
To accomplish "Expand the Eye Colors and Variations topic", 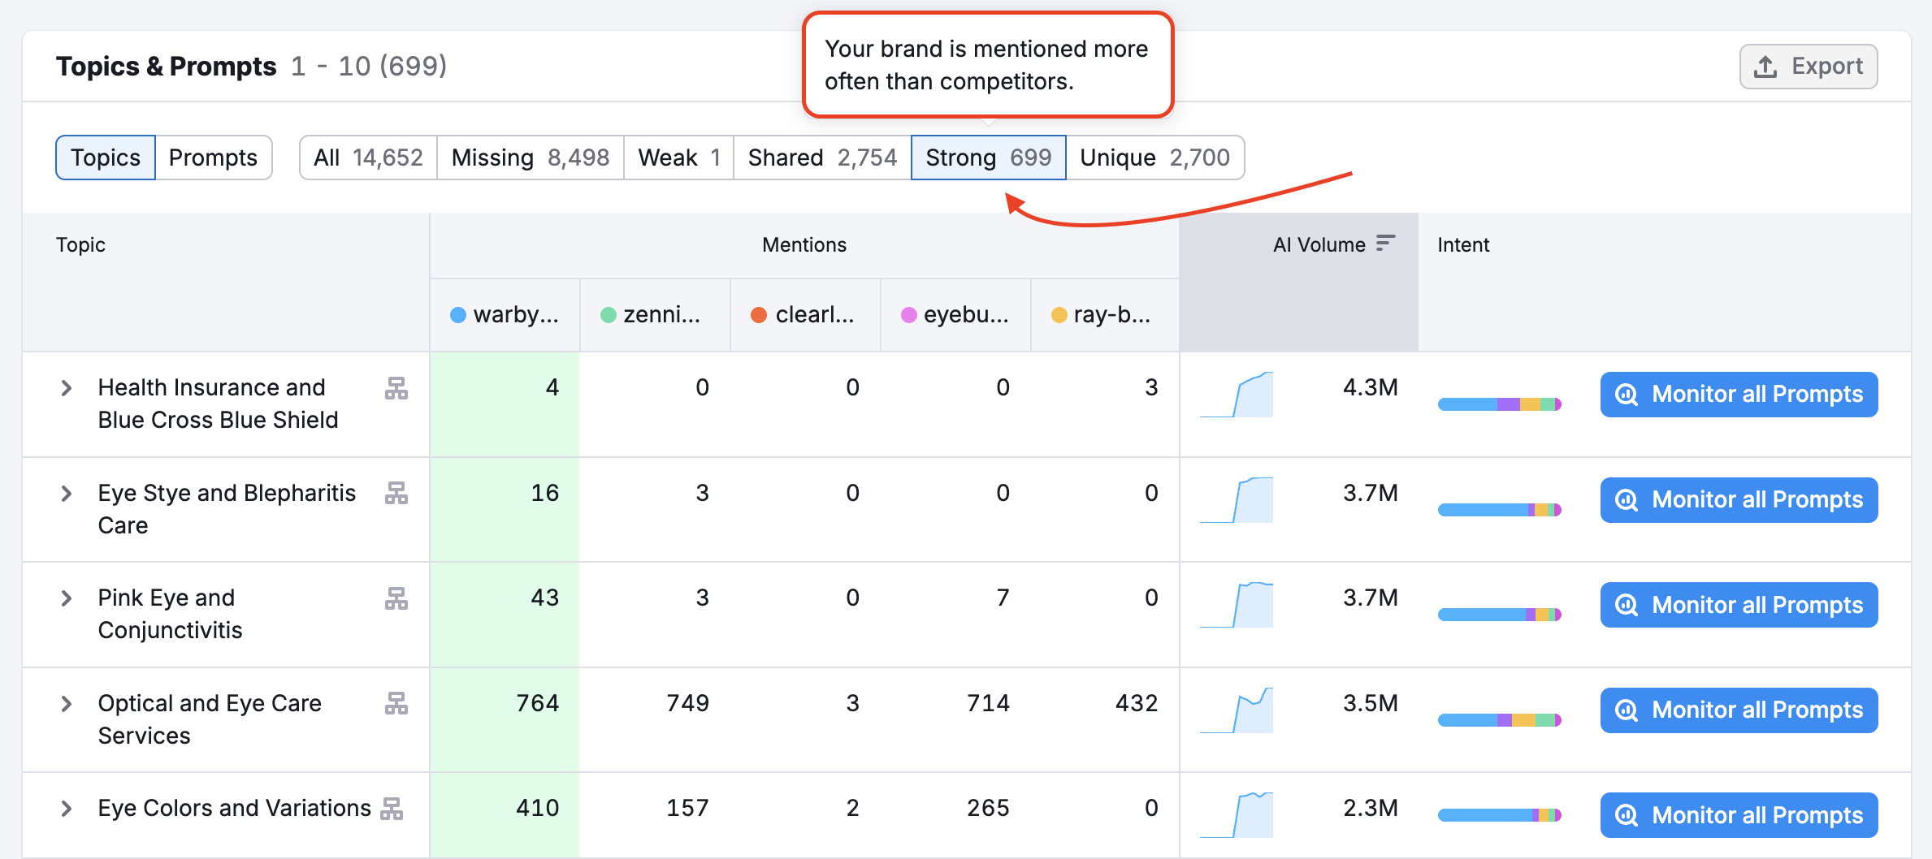I will pos(65,808).
